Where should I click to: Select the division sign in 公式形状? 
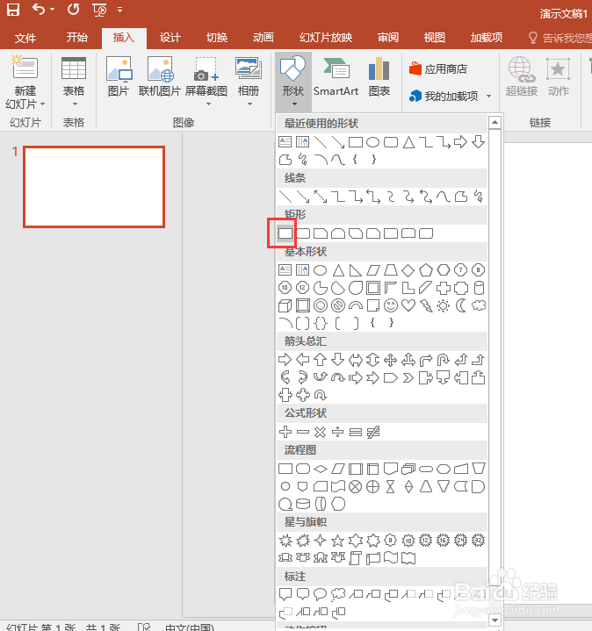pos(338,432)
